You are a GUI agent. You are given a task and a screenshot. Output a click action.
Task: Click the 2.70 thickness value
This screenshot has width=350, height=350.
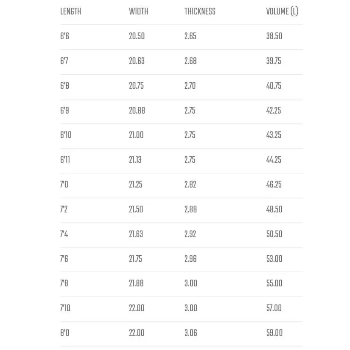[190, 86]
